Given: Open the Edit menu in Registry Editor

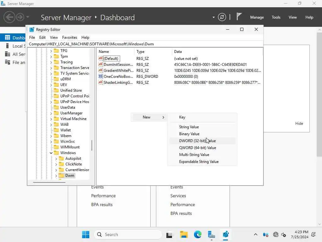Looking at the screenshot, I should (x=42, y=37).
